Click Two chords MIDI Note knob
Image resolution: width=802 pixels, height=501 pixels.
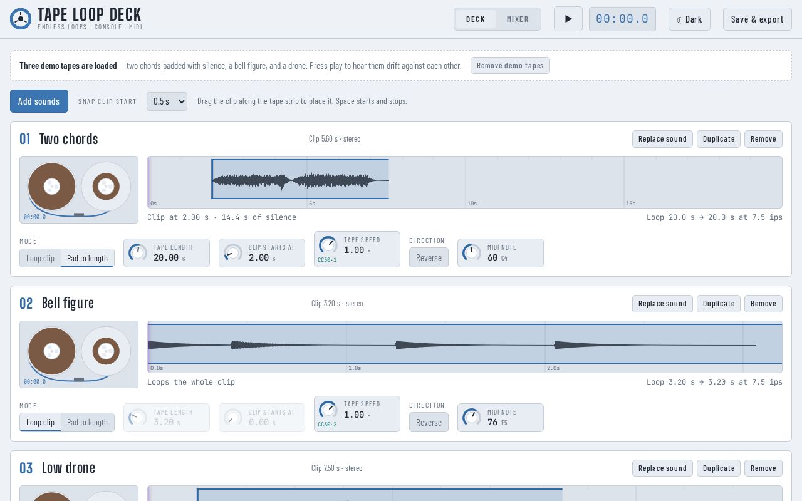pos(472,253)
